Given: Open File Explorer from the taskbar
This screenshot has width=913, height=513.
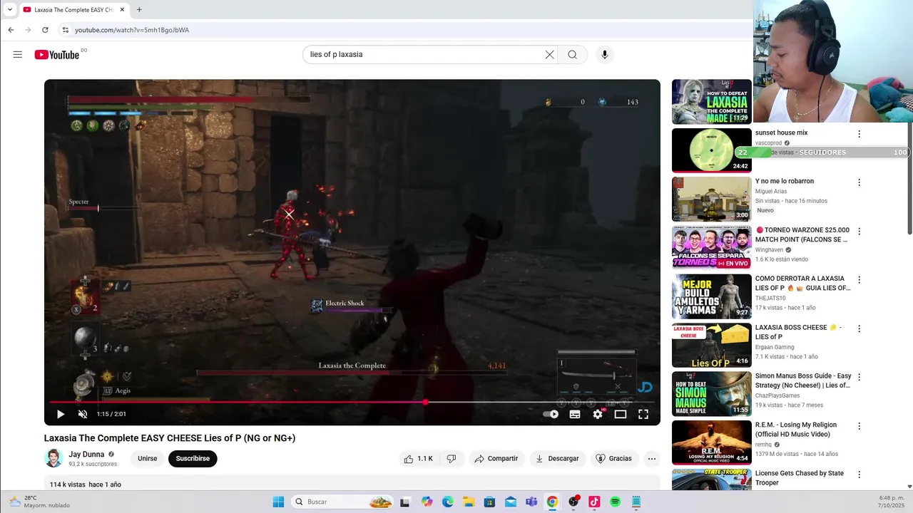Looking at the screenshot, I should pyautogui.click(x=469, y=502).
